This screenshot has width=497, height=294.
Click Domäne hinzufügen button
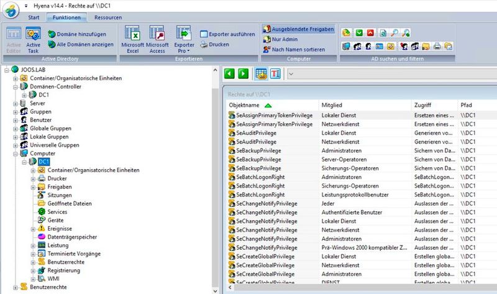tap(77, 34)
